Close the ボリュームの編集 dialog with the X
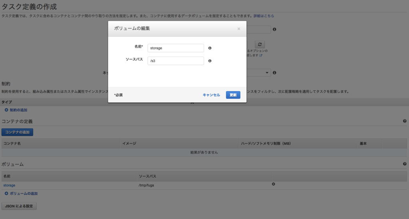Image resolution: width=409 pixels, height=219 pixels. (x=239, y=29)
